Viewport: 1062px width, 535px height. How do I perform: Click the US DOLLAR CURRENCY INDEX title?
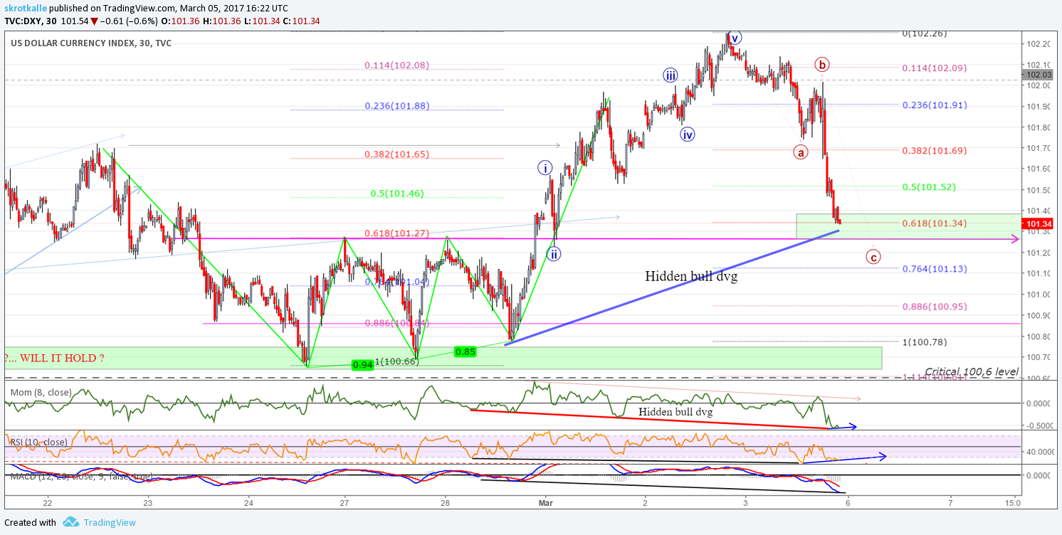(x=91, y=43)
